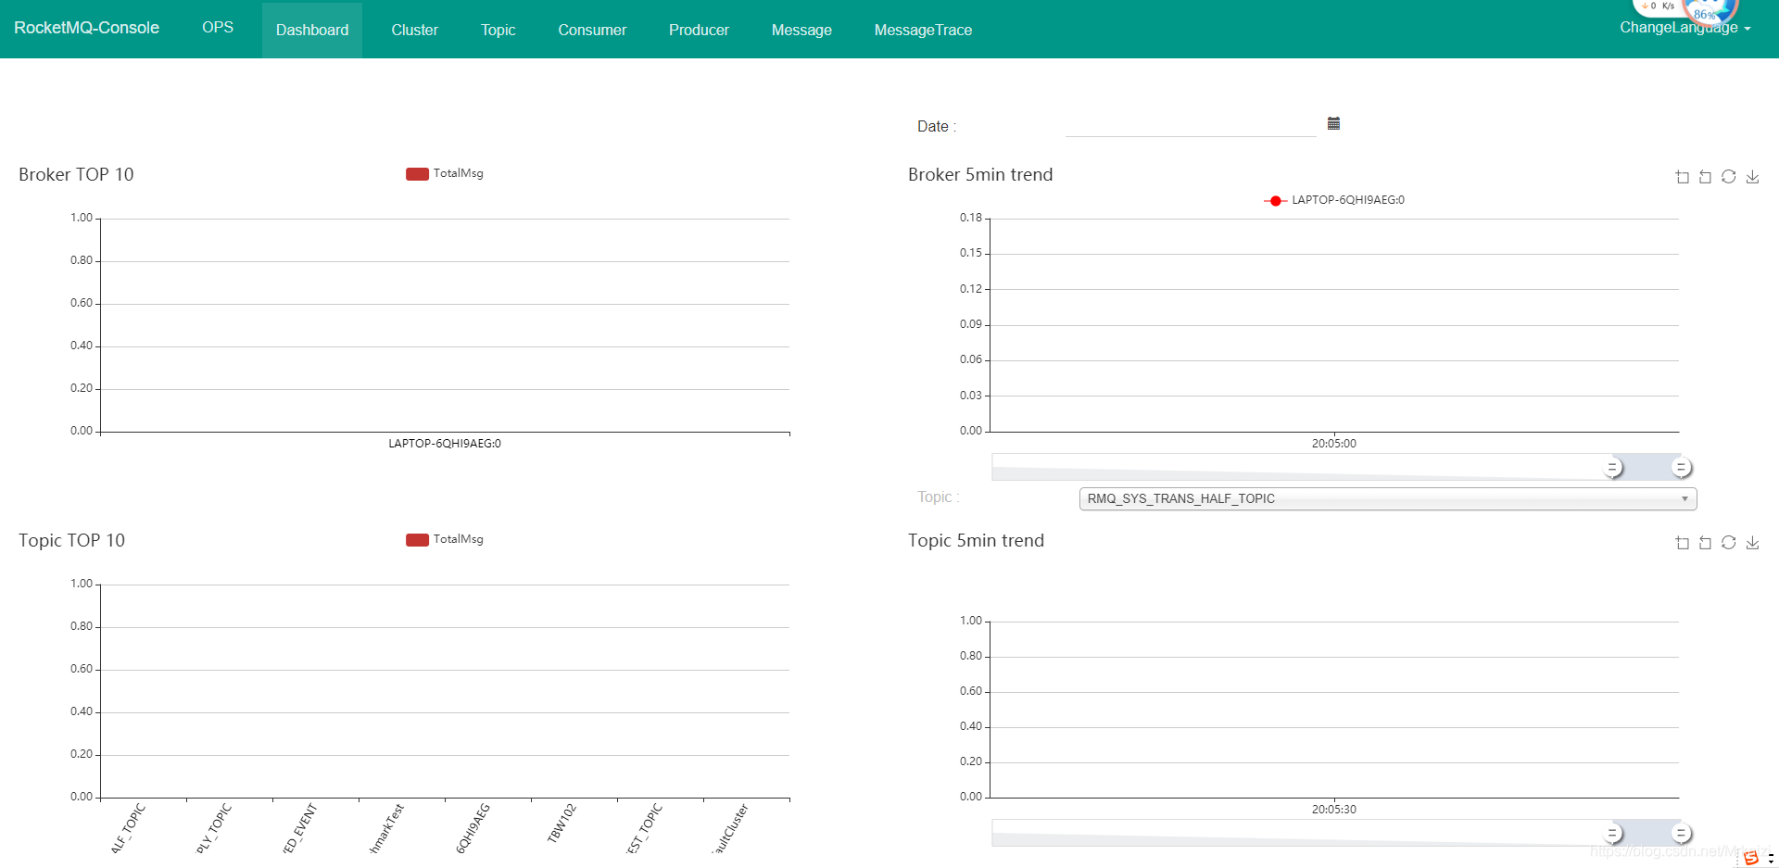Toggle TotalMsg legend in Topic TOP 10
The height and width of the screenshot is (868, 1779).
(445, 539)
